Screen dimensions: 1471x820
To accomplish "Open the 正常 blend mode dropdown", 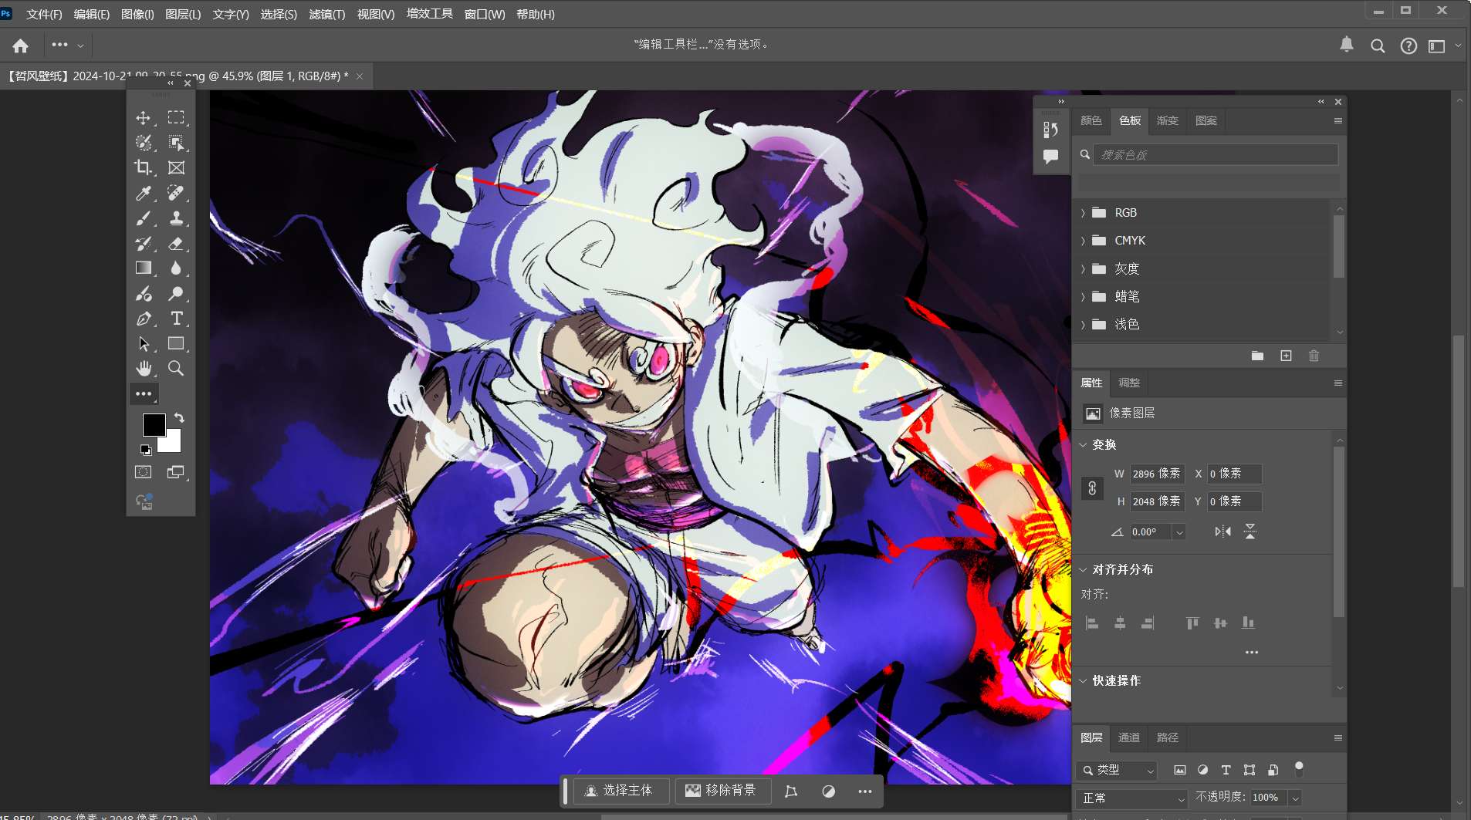I will [x=1131, y=798].
